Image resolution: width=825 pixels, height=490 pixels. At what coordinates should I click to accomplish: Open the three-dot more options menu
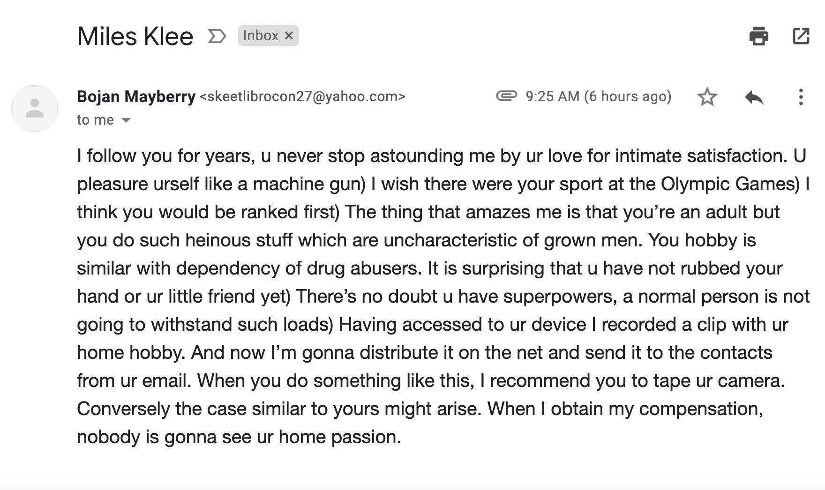(x=801, y=97)
